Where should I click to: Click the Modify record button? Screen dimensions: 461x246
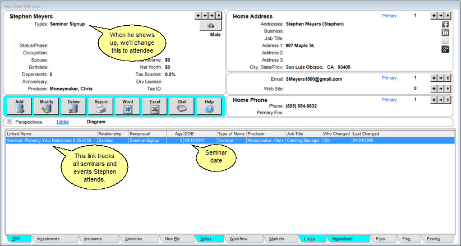[47, 106]
